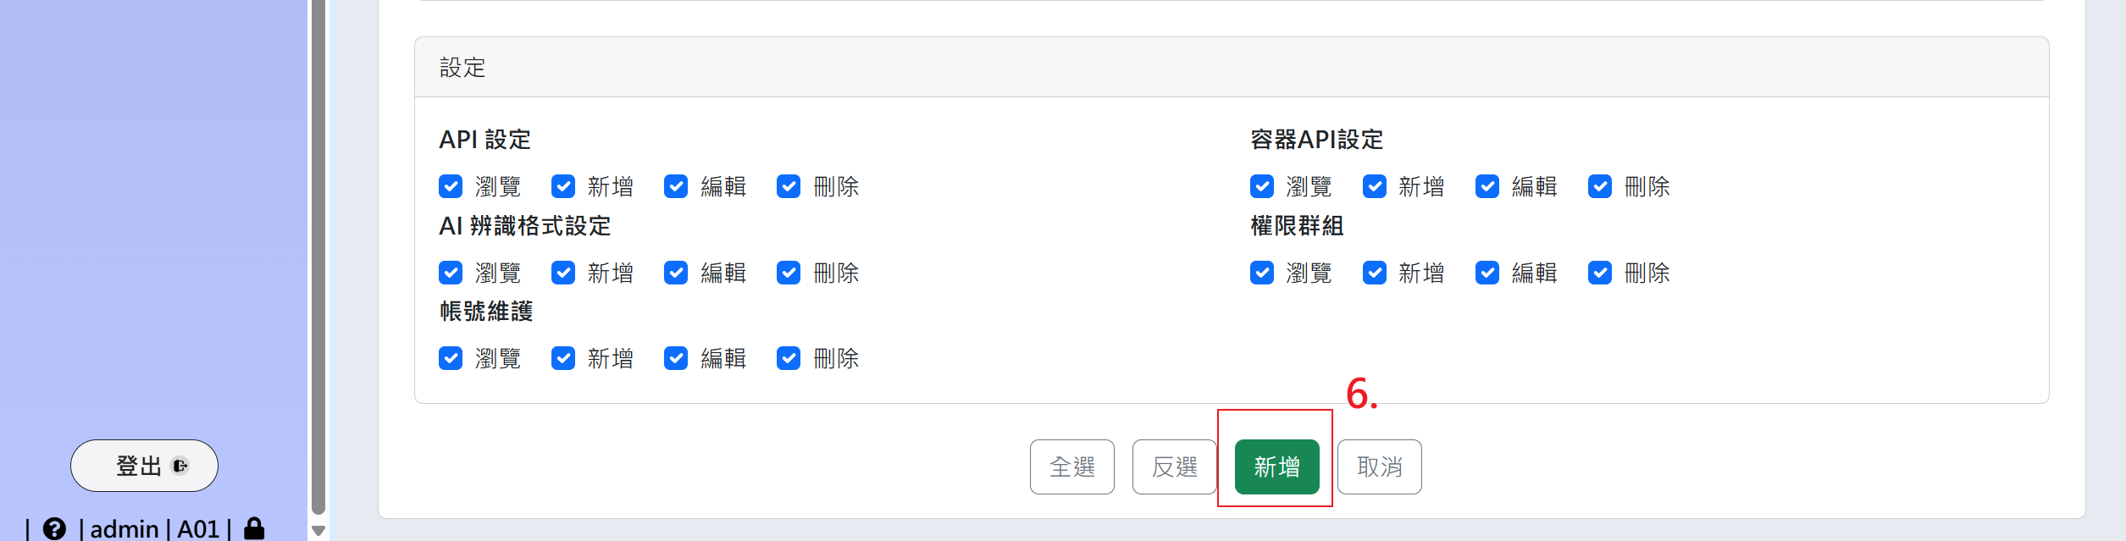Toggle 編輯 checkbox under 帳號維護
Screen dimensions: 2126x541
tap(676, 358)
